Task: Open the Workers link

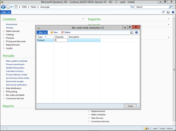Action: [10, 28]
